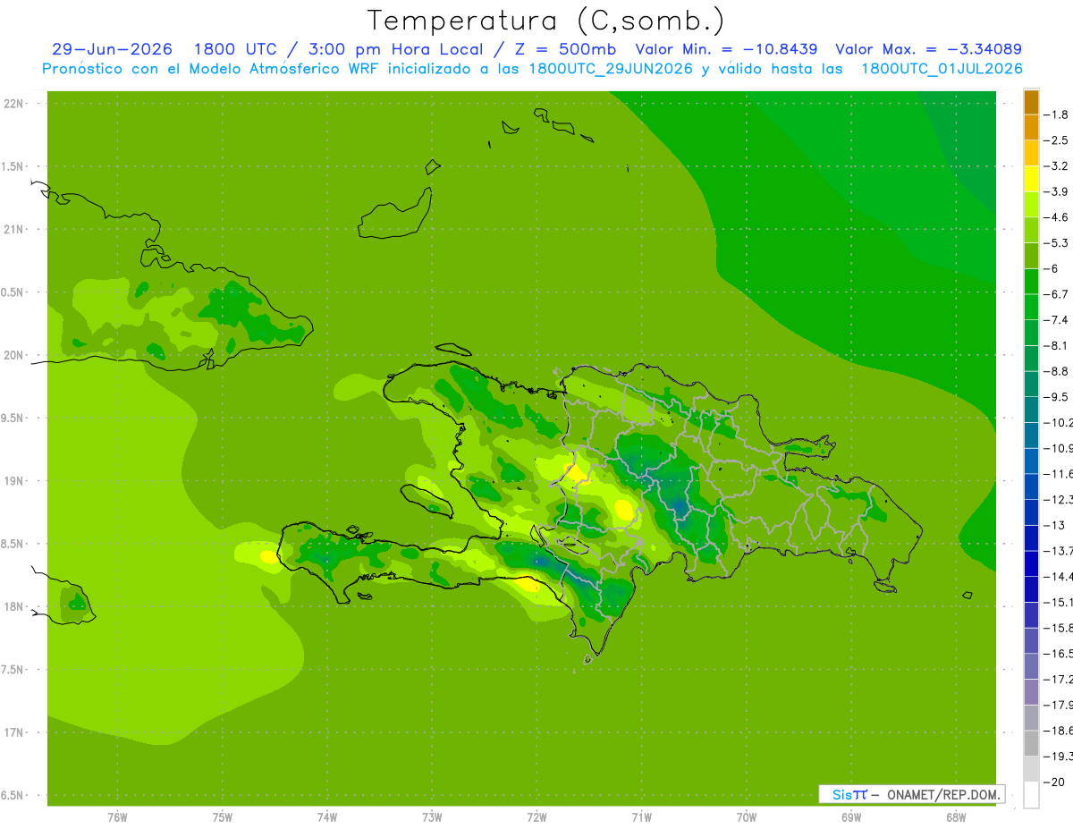
Task: Click the 'Valor Max. = -3.34089' text
Action: pyautogui.click(x=928, y=49)
